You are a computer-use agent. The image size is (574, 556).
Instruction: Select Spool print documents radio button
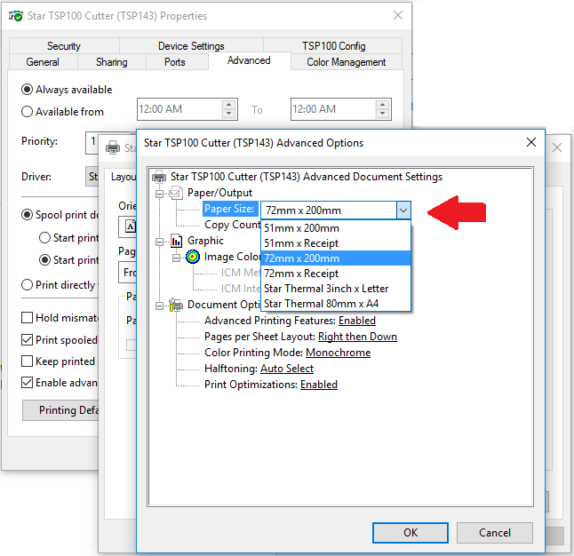point(27,215)
